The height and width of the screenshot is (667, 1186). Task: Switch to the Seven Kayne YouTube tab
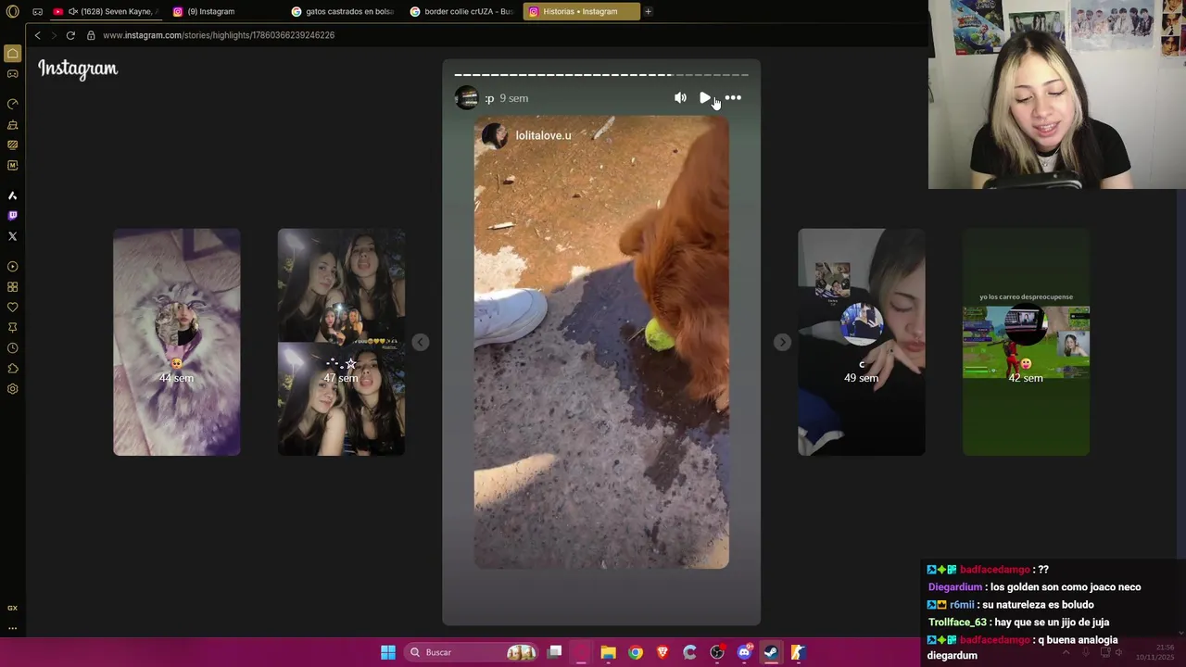[x=105, y=12]
